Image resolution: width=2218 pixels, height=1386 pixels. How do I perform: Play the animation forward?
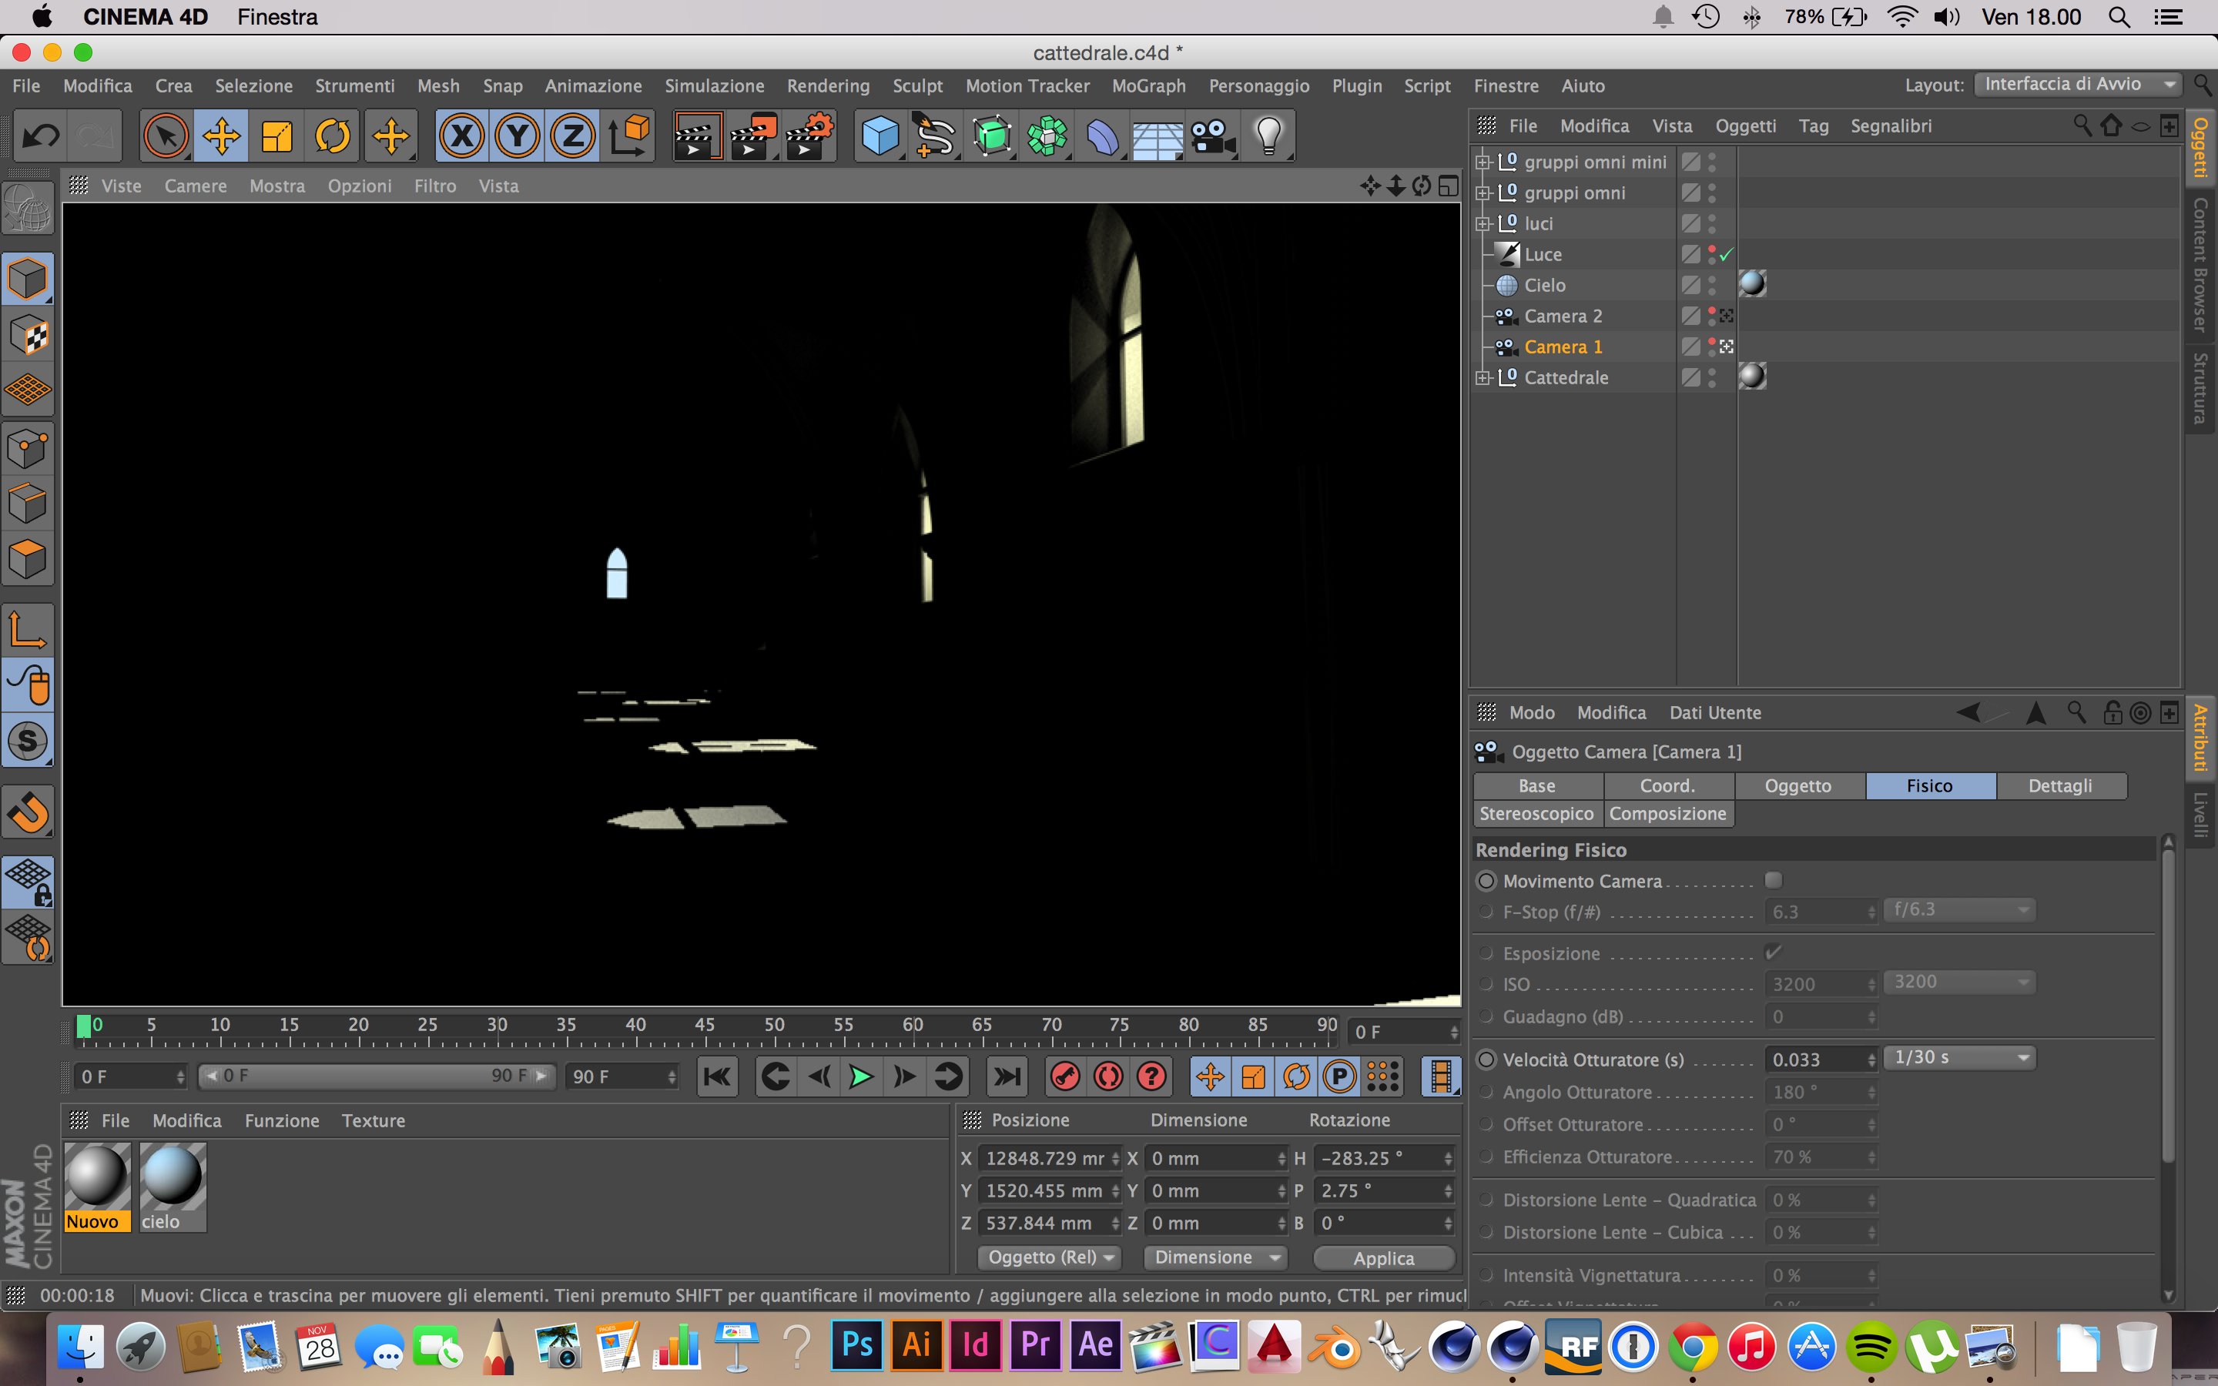tap(862, 1076)
